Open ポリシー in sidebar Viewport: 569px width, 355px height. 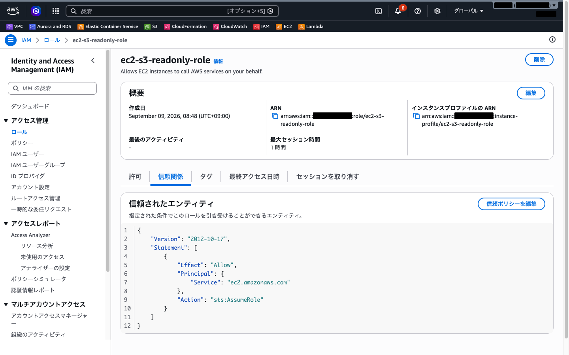(22, 143)
